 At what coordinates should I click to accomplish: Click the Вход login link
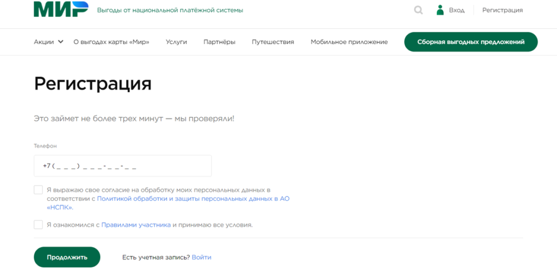click(x=457, y=10)
